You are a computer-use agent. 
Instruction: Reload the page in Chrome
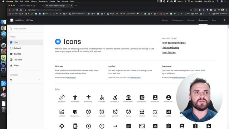pos(17,10)
